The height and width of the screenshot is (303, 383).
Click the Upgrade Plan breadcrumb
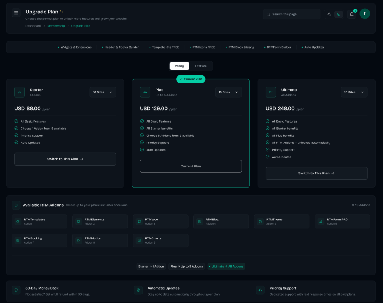tap(81, 26)
